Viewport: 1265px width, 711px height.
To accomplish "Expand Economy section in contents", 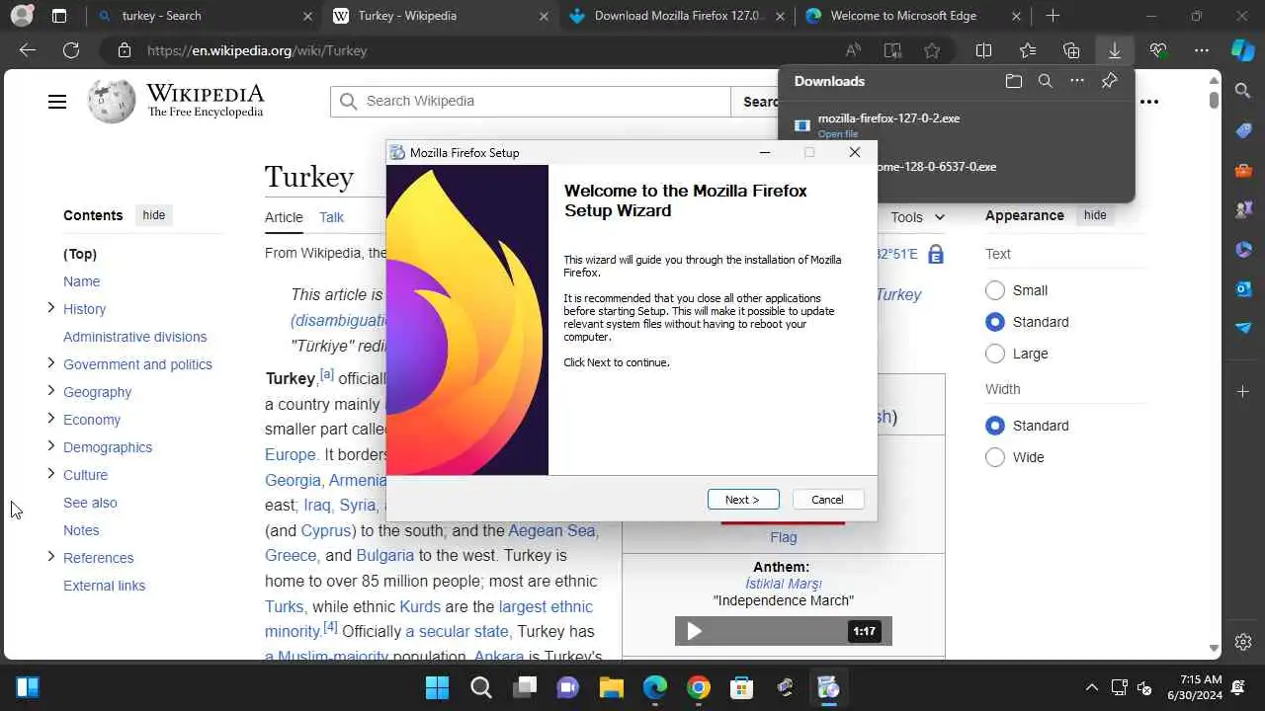I will click(50, 419).
